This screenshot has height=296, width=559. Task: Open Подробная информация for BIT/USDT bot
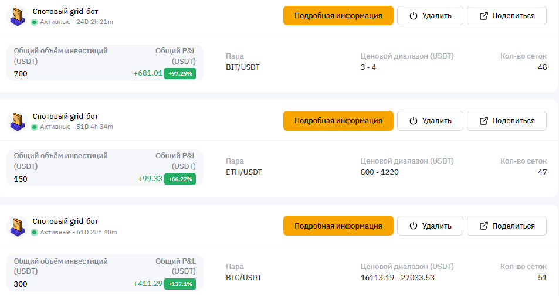[x=338, y=16]
